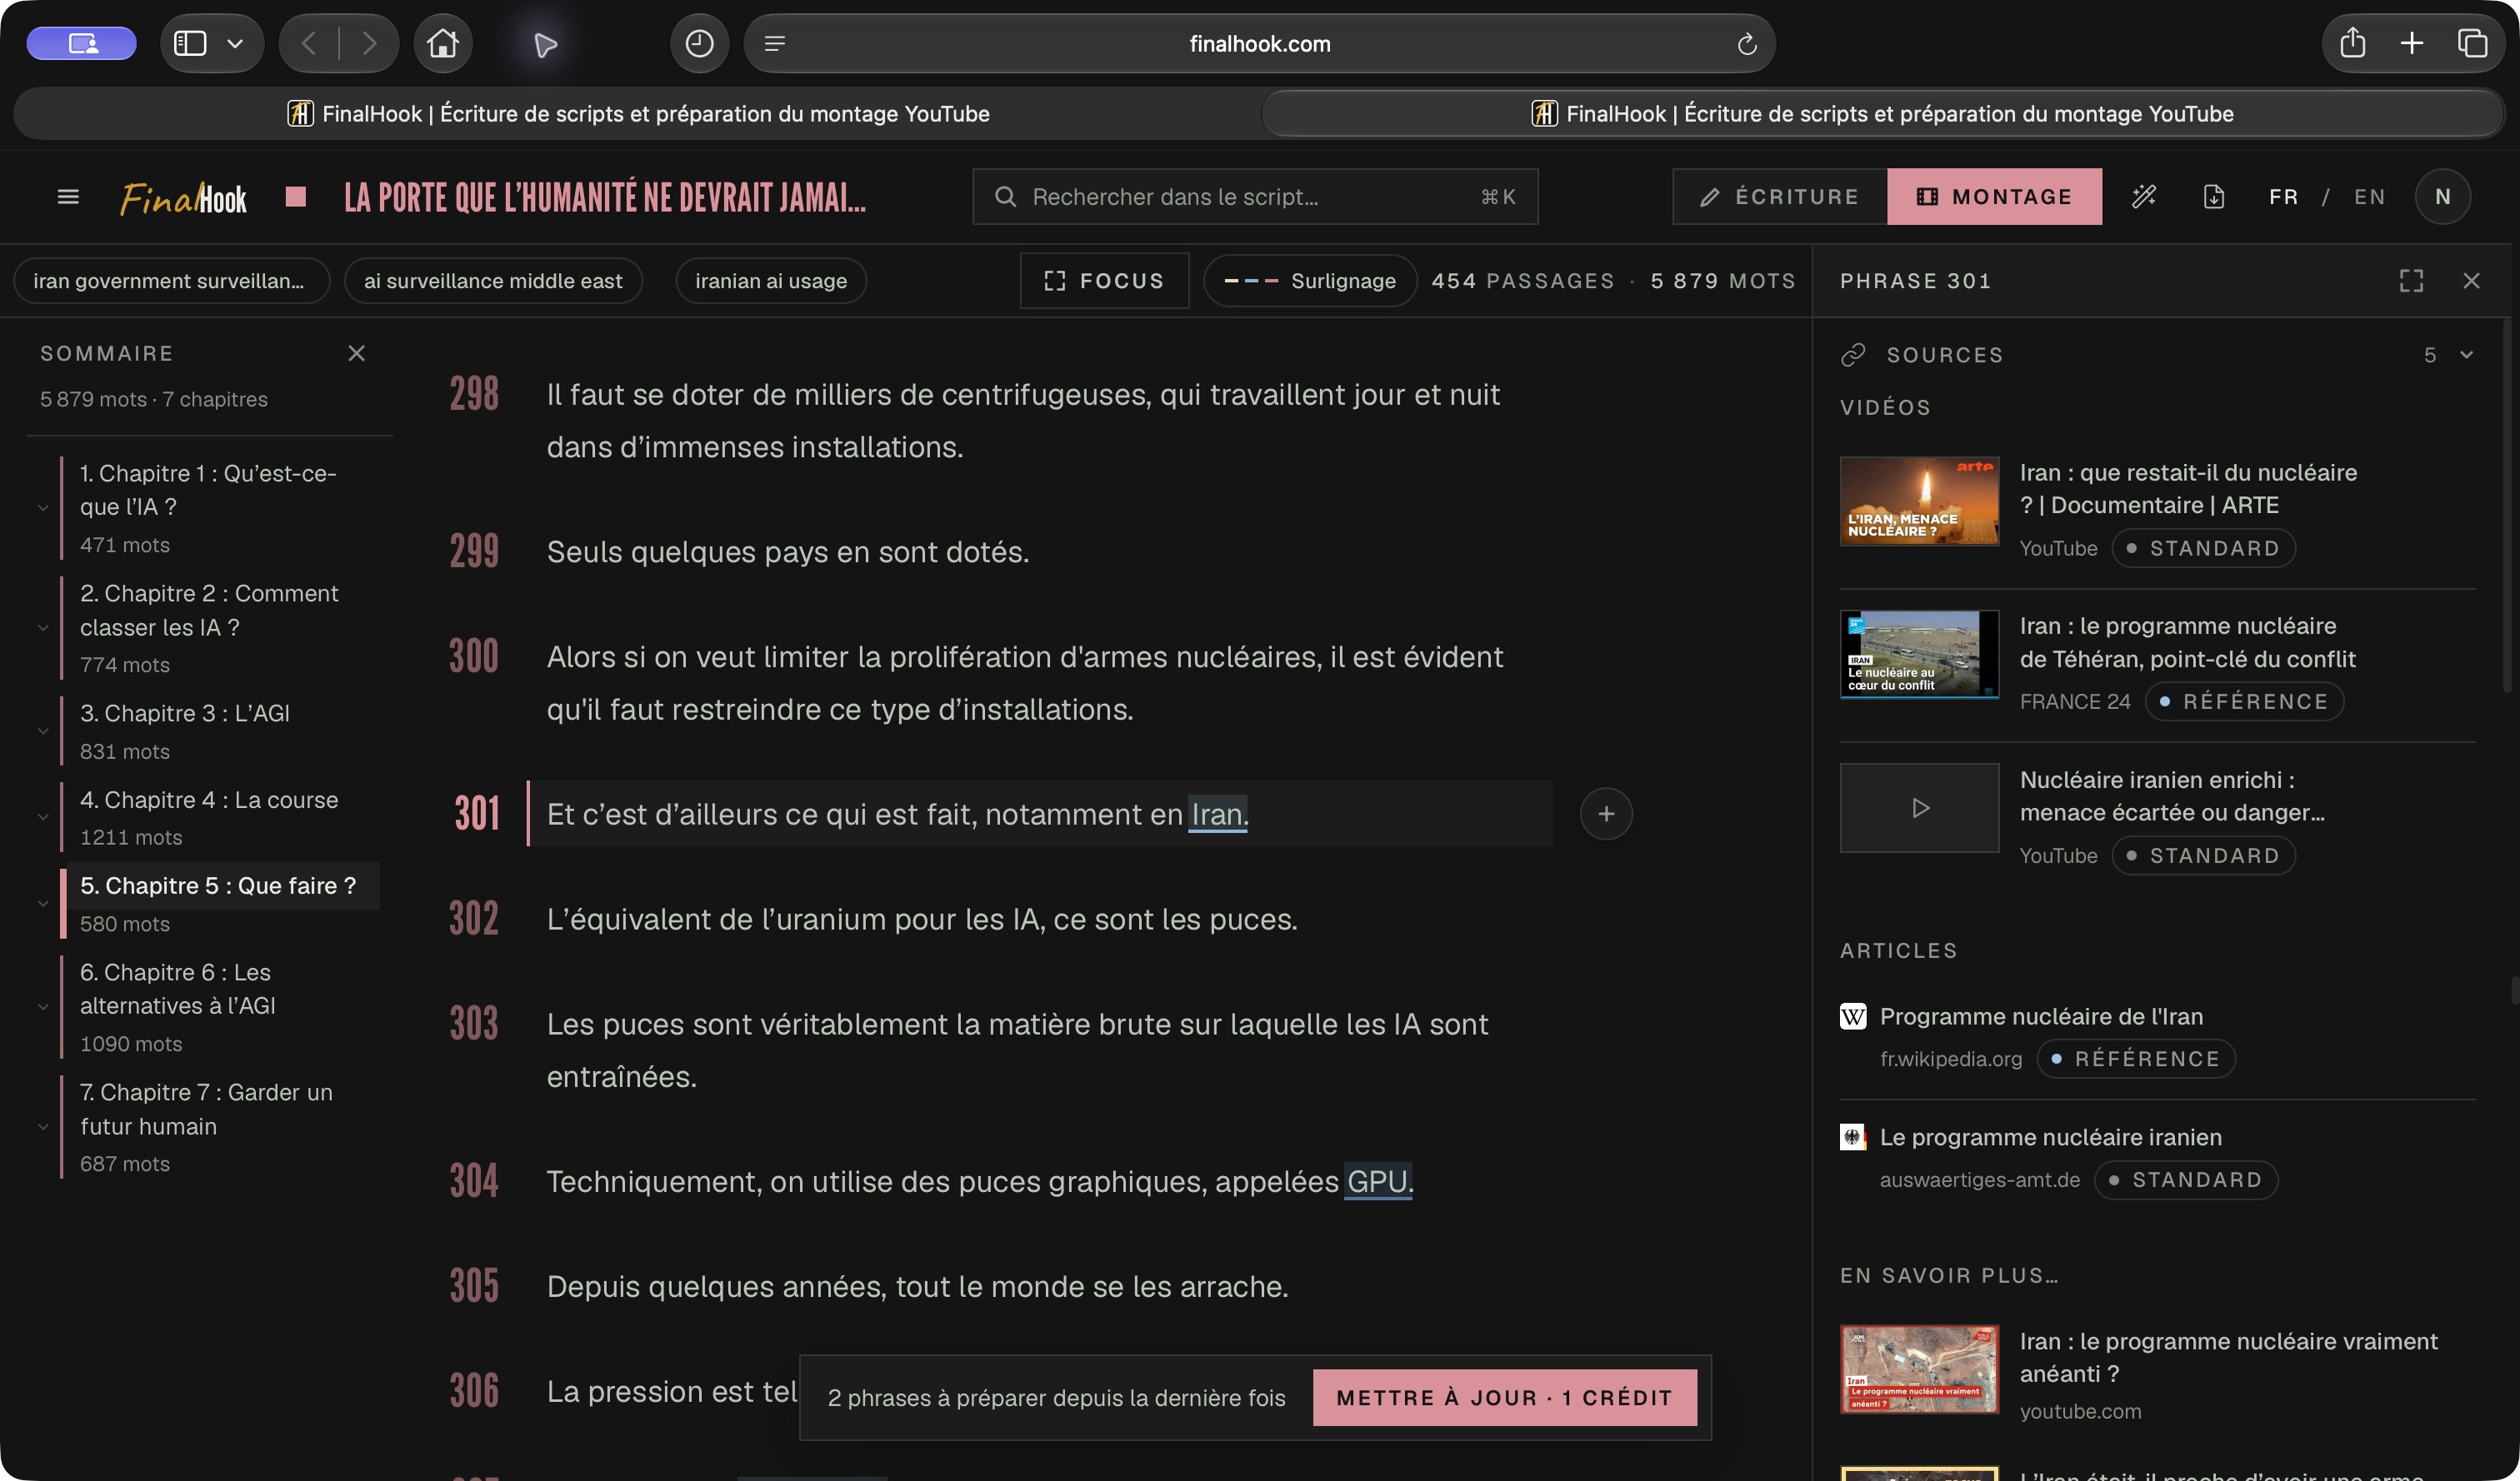Toggle Focus mode

click(x=1104, y=281)
